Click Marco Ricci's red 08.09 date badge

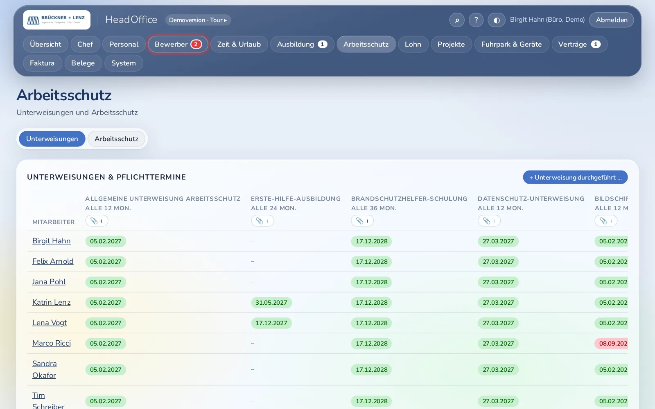coord(612,344)
